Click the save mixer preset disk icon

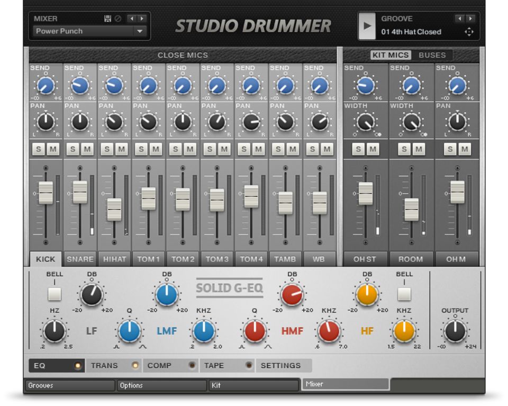click(x=107, y=19)
